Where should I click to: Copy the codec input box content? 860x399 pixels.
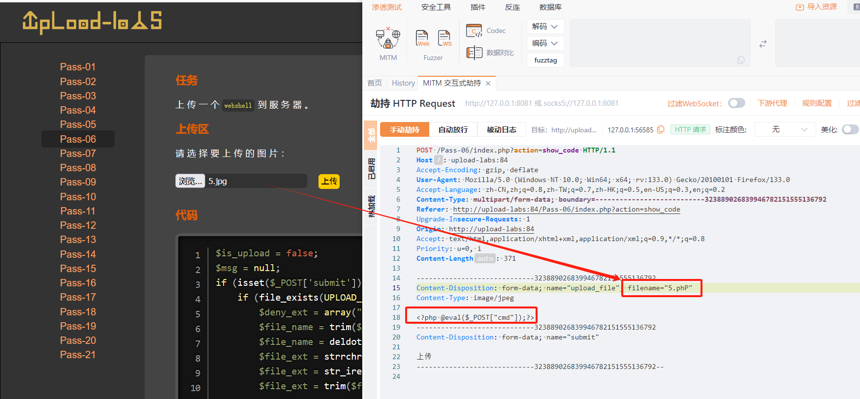(740, 60)
